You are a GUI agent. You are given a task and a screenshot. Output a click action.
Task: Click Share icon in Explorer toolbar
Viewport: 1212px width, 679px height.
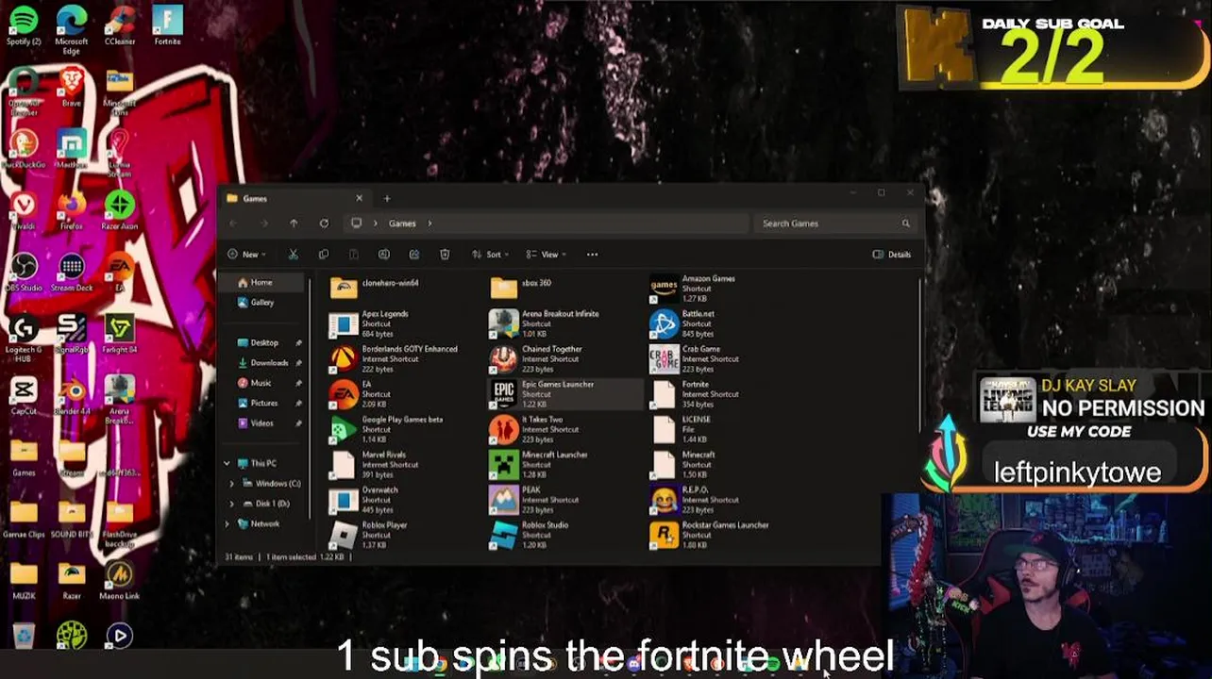413,255
